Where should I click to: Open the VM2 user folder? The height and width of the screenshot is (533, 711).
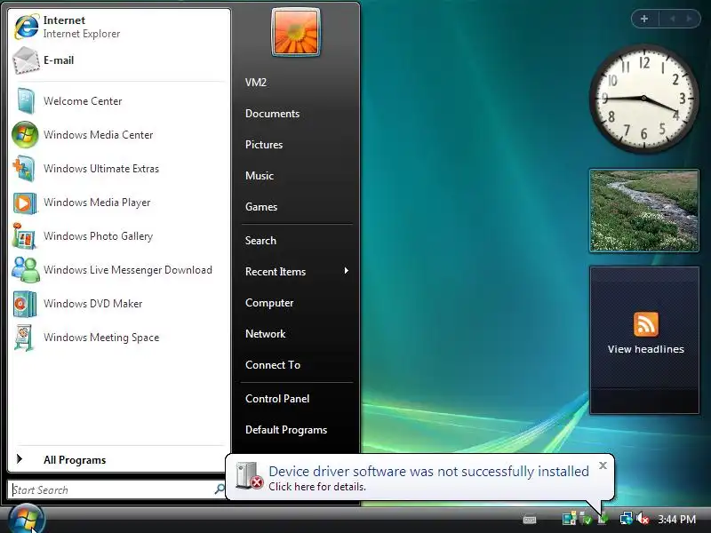coord(256,83)
